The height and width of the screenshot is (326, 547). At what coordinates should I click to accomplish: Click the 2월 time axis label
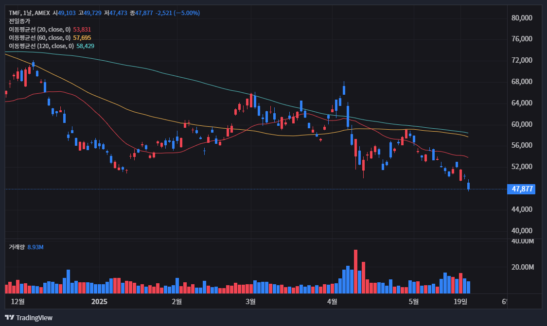(177, 302)
